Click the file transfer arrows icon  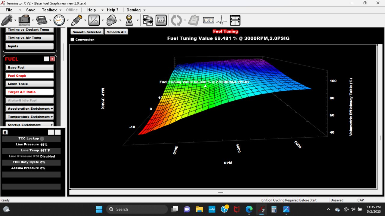pyautogui.click(x=148, y=20)
